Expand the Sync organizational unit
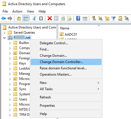The image size is (131, 119). pos(10,89)
